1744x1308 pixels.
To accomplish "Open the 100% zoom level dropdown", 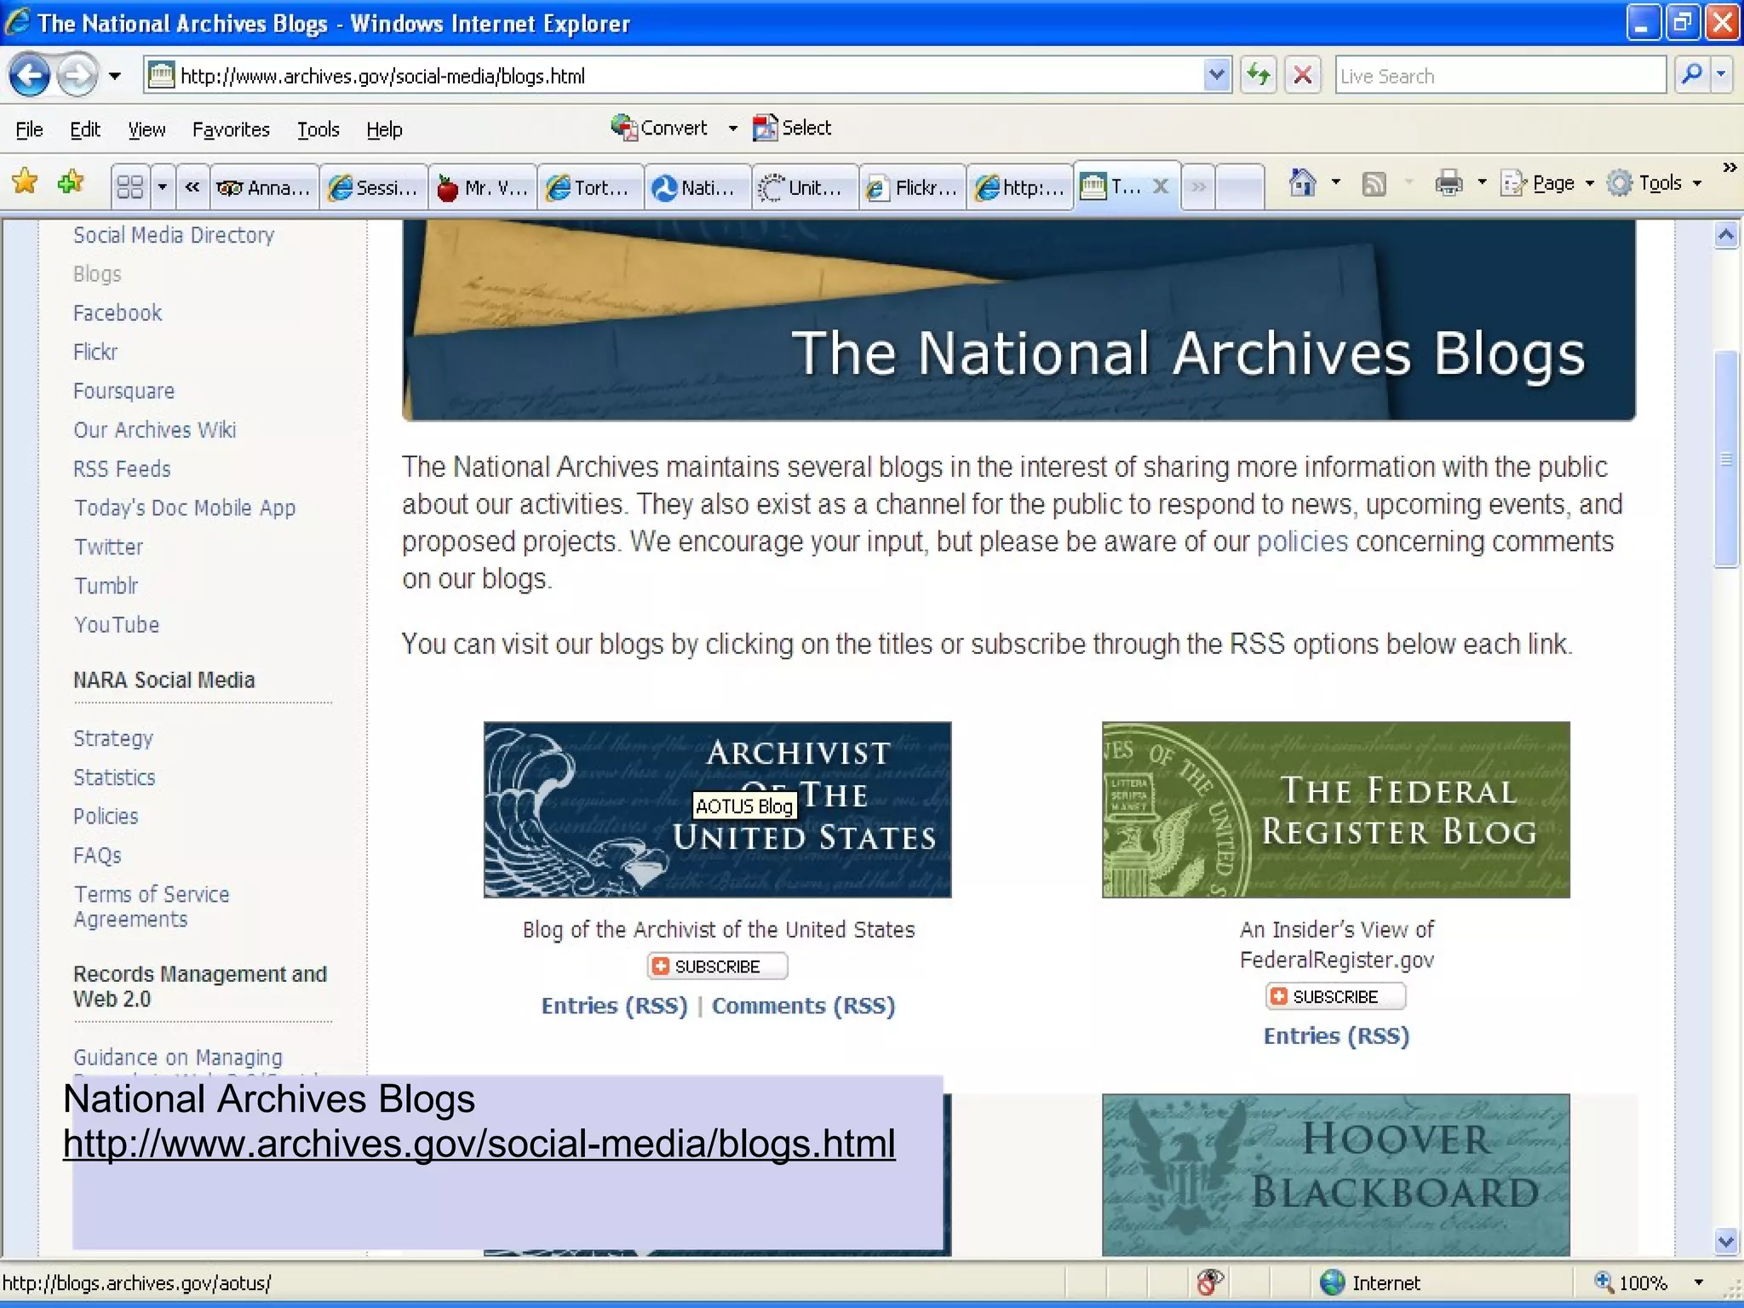I will pyautogui.click(x=1699, y=1282).
